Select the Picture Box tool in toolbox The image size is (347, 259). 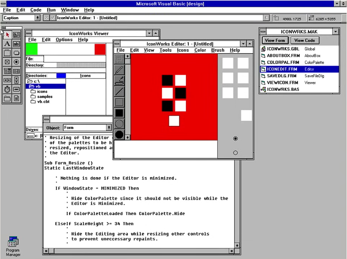16,35
